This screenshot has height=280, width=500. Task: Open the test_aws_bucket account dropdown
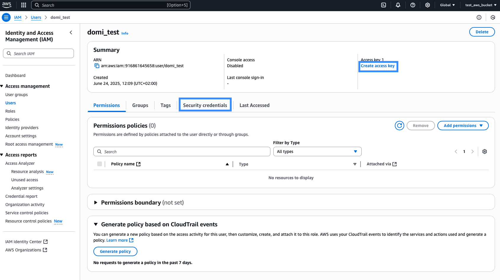[x=481, y=5]
